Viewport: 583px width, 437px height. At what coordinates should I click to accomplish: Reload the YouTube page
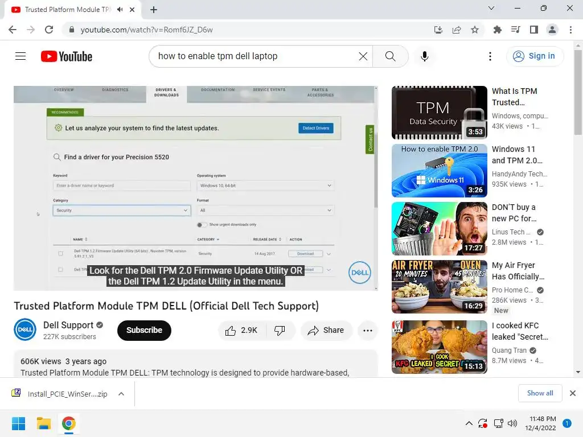(x=49, y=30)
